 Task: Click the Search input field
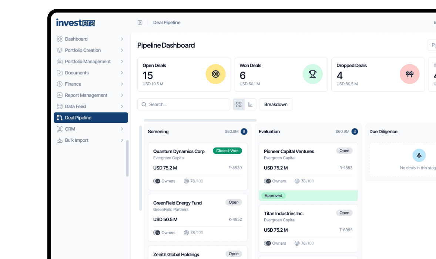(184, 104)
